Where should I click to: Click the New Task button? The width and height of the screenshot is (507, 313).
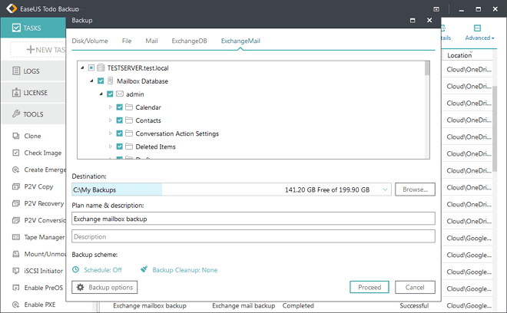[38, 49]
